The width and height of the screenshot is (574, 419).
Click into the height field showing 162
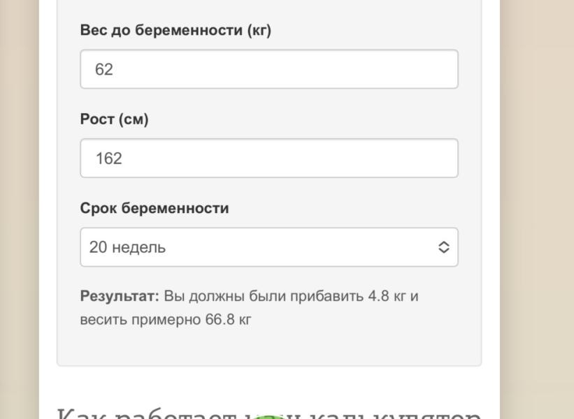(268, 159)
